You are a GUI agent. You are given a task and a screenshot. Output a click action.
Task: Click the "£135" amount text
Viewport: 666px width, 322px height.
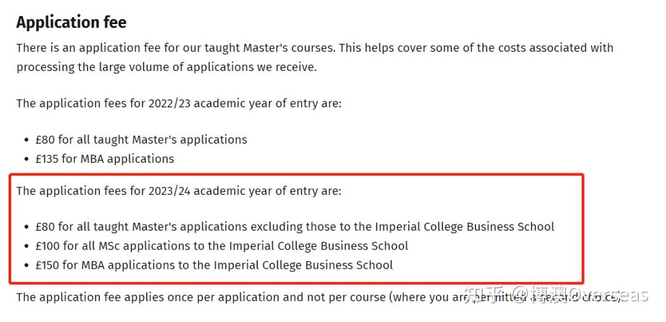pyautogui.click(x=47, y=159)
